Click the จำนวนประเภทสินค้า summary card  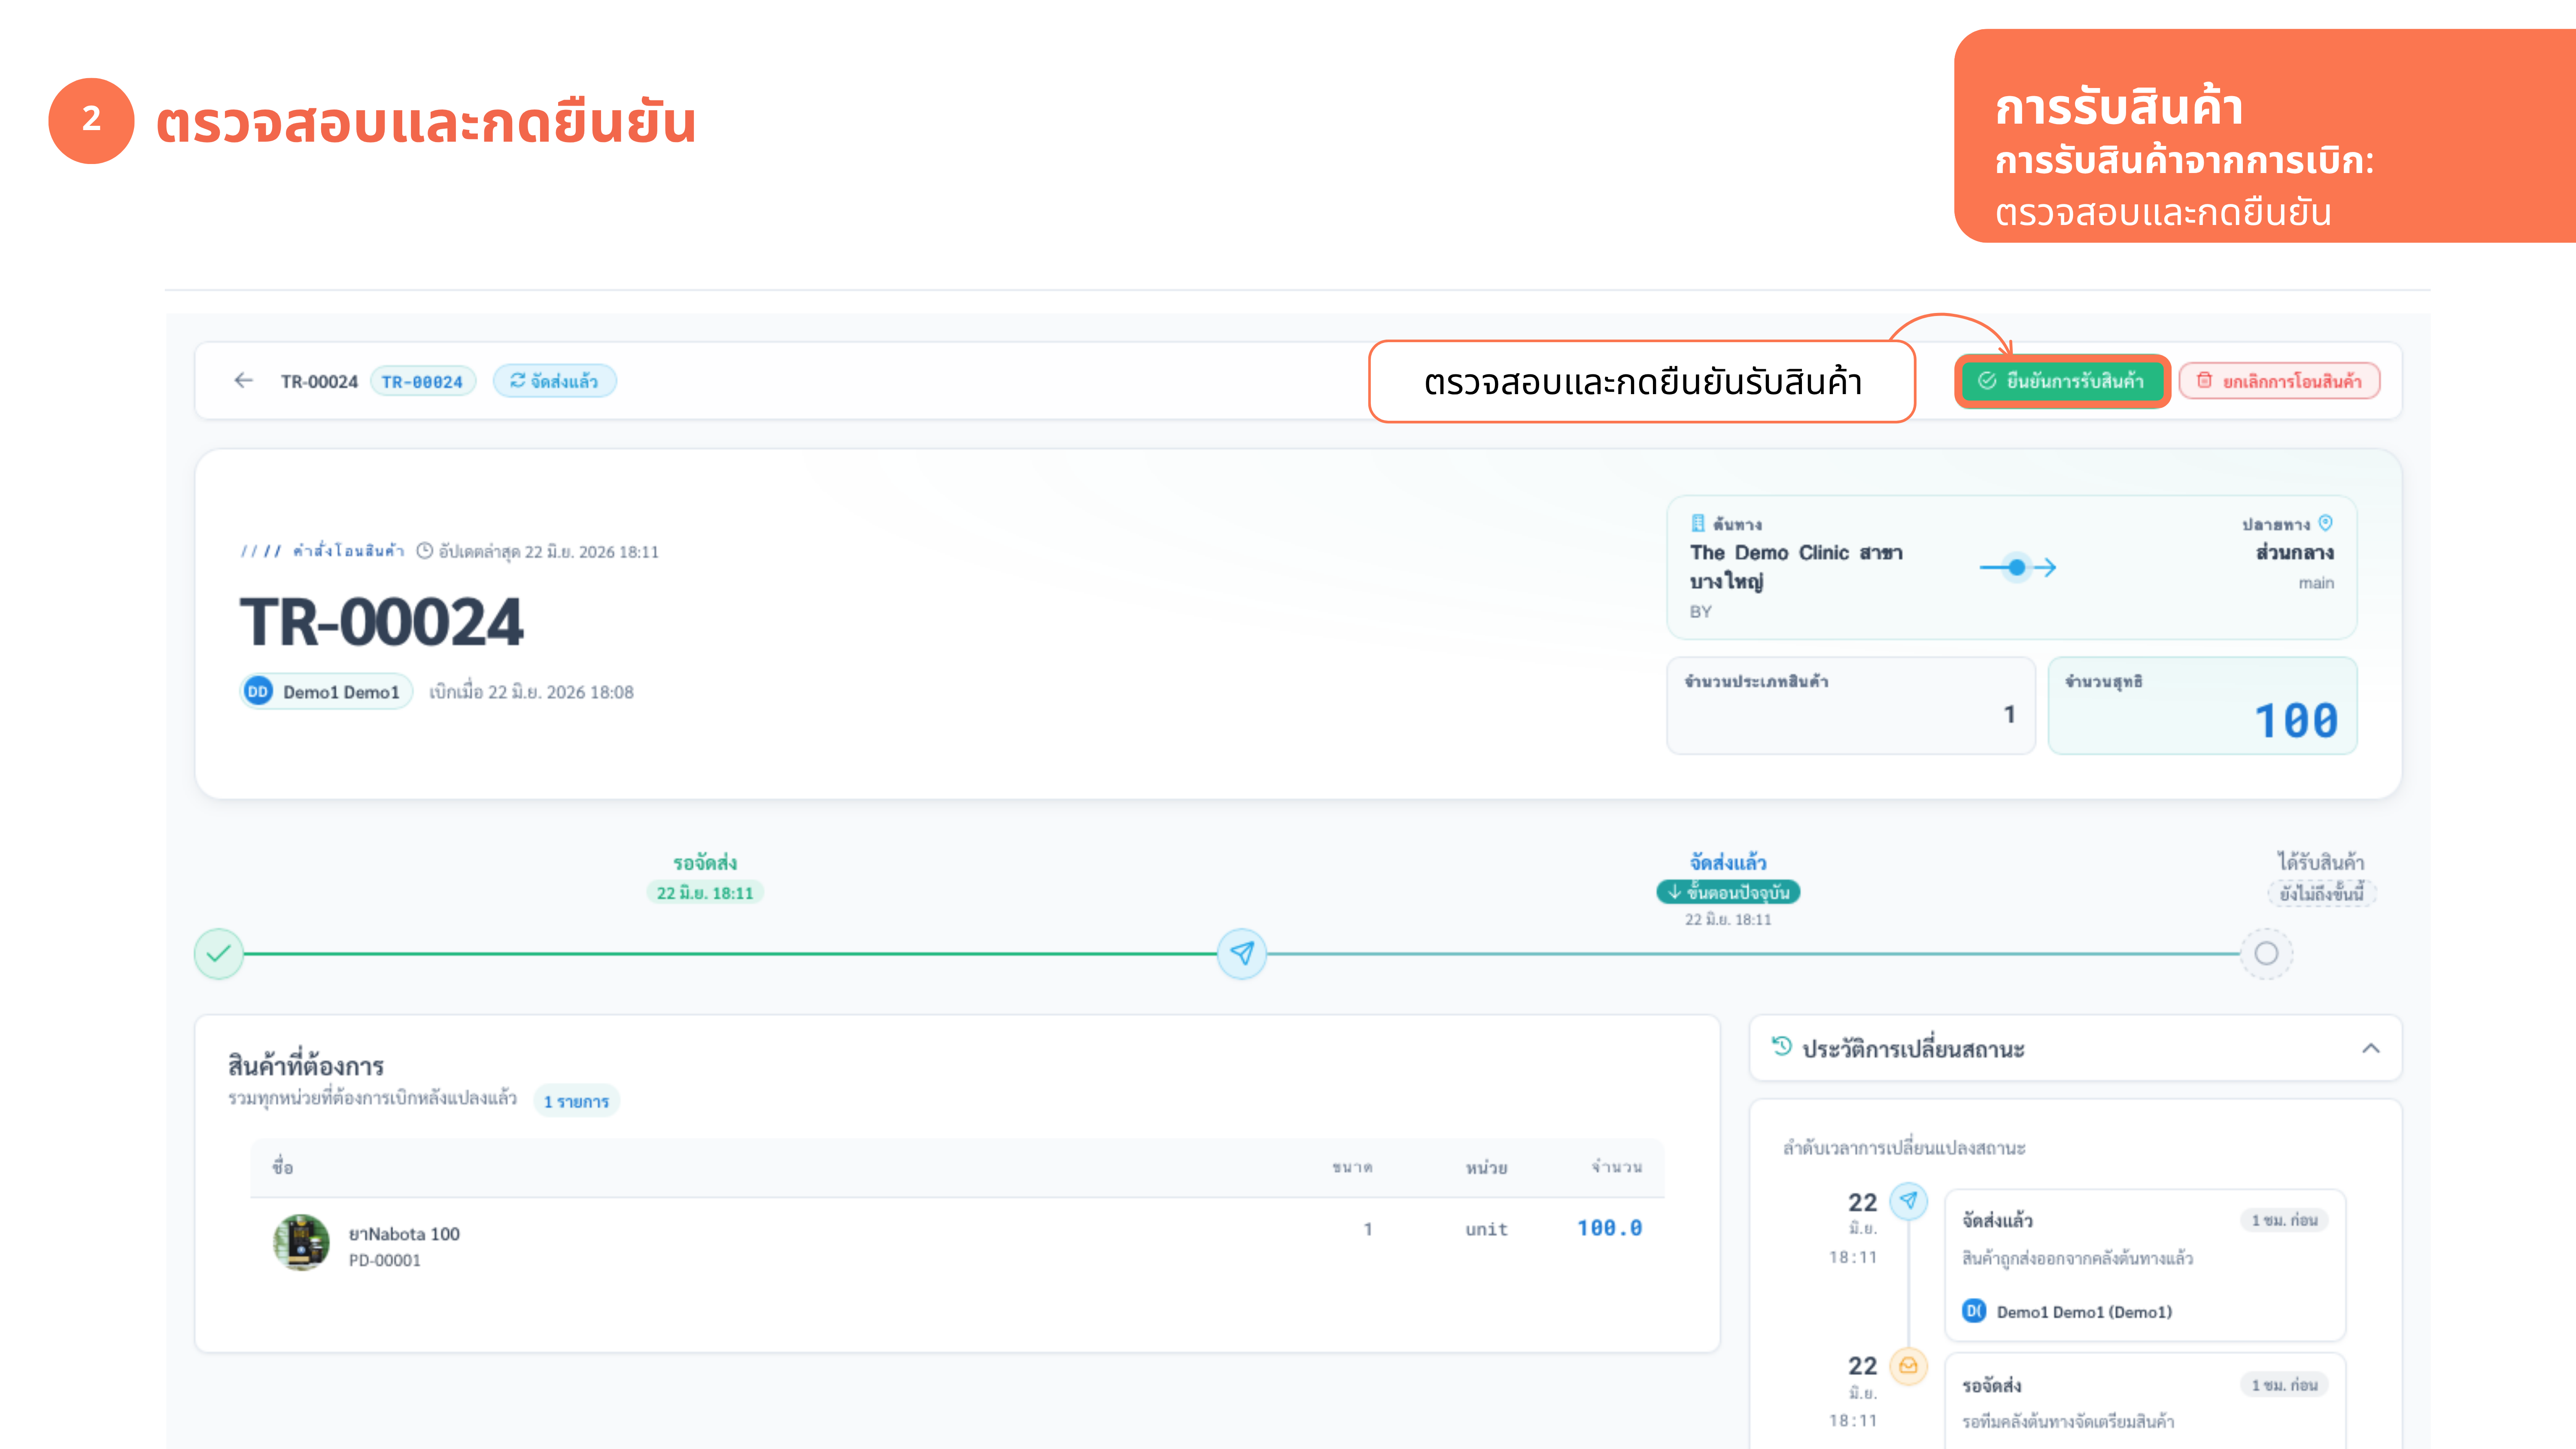click(1851, 706)
